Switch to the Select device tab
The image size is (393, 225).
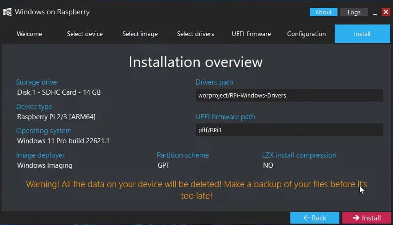coord(85,34)
